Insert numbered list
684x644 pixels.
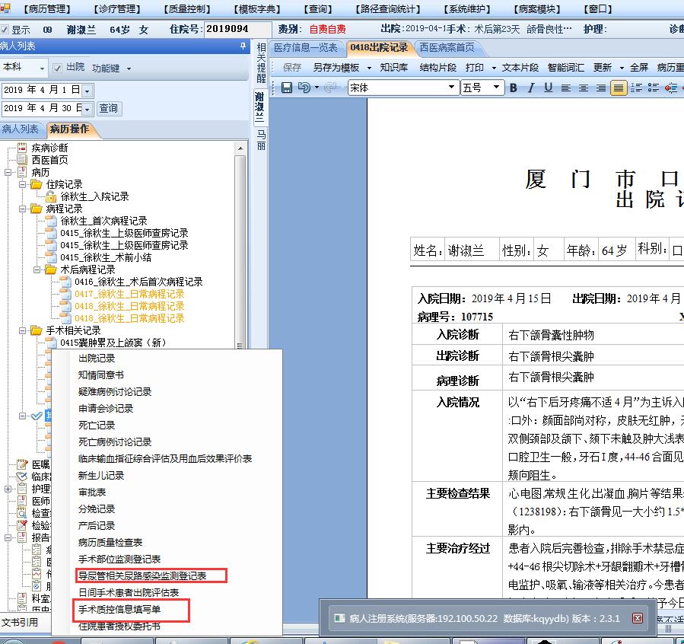[x=637, y=88]
